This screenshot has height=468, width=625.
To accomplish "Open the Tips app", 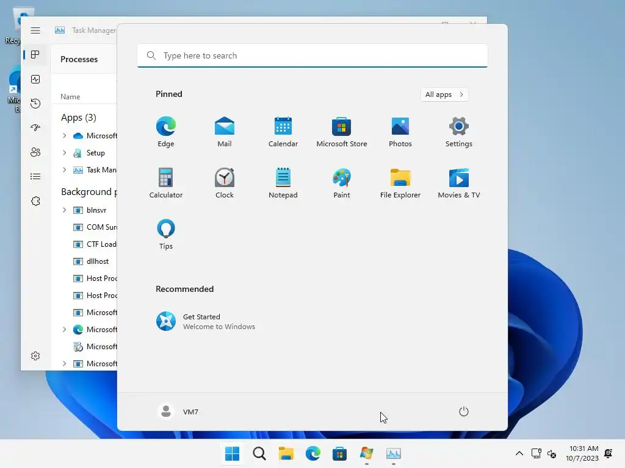I will coord(166,235).
